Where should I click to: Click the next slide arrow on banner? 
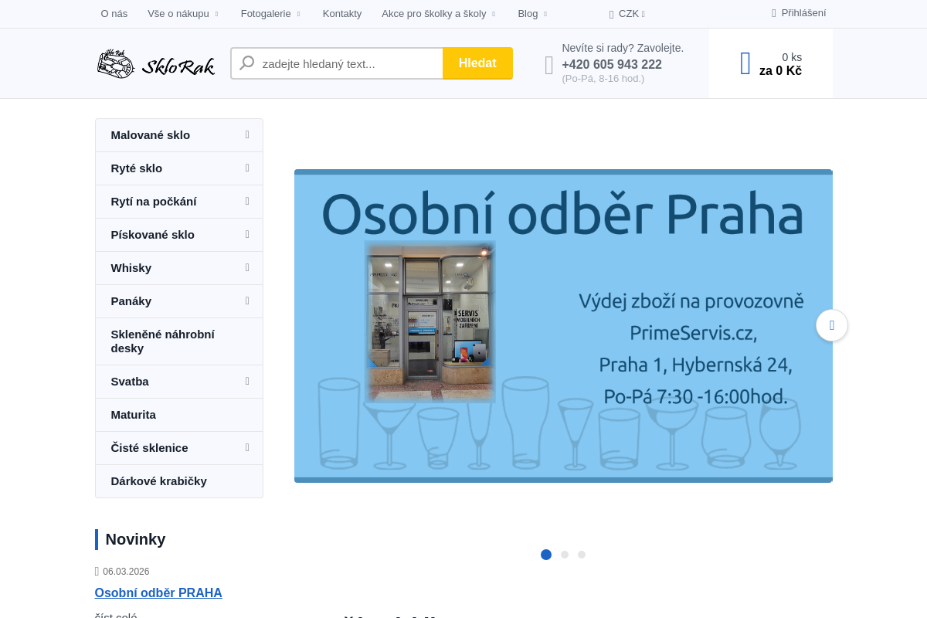tap(832, 325)
